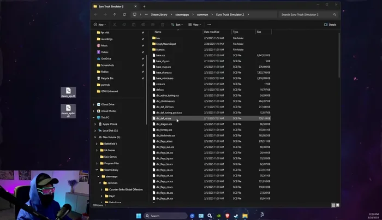The width and height of the screenshot is (382, 220).
Task: Go back with the Back arrow
Action: 95,15
